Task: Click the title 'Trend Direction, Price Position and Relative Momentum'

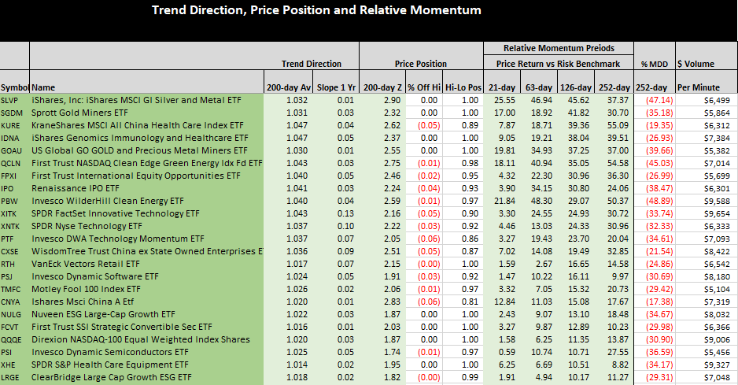Action: [x=316, y=10]
